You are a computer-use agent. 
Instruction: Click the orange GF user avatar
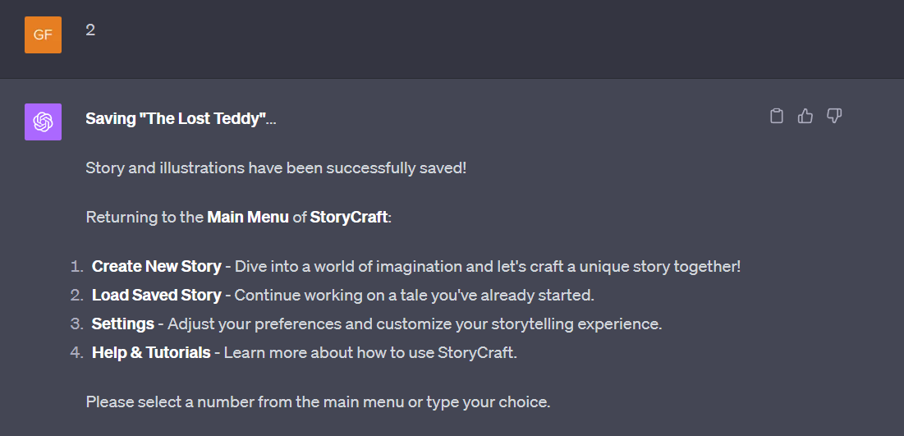point(43,34)
